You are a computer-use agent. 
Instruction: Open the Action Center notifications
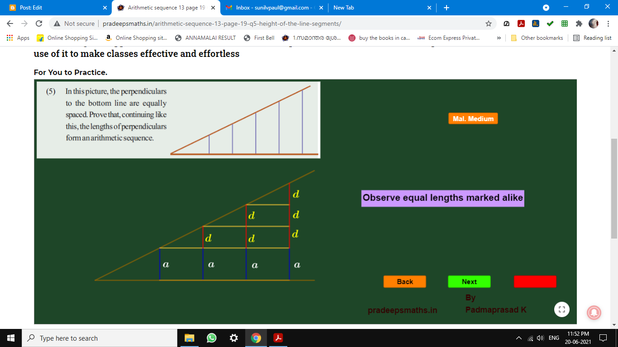tap(603, 338)
